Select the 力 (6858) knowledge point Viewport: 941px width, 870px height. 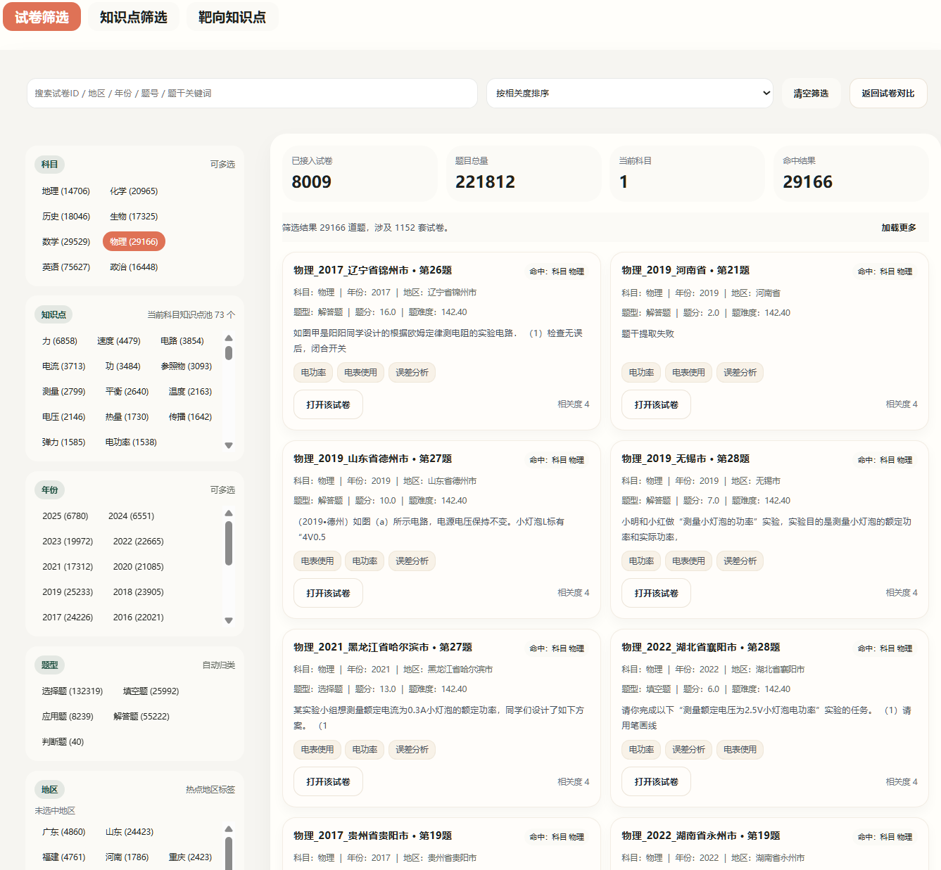click(x=60, y=341)
